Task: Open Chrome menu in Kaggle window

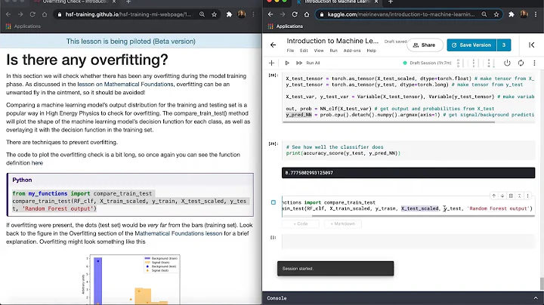Action: 536,14
